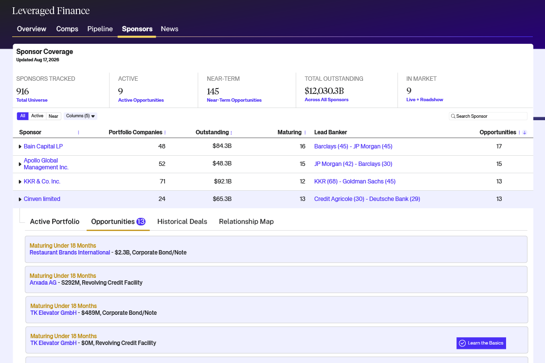Open Credit Agricole (30) - Deutsche Bank link
This screenshot has width=545, height=363.
367,199
